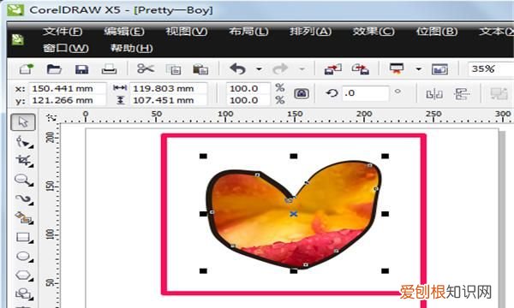514x308 pixels.
Task: Expand the application launcher dropdown arrow
Action: [419, 69]
